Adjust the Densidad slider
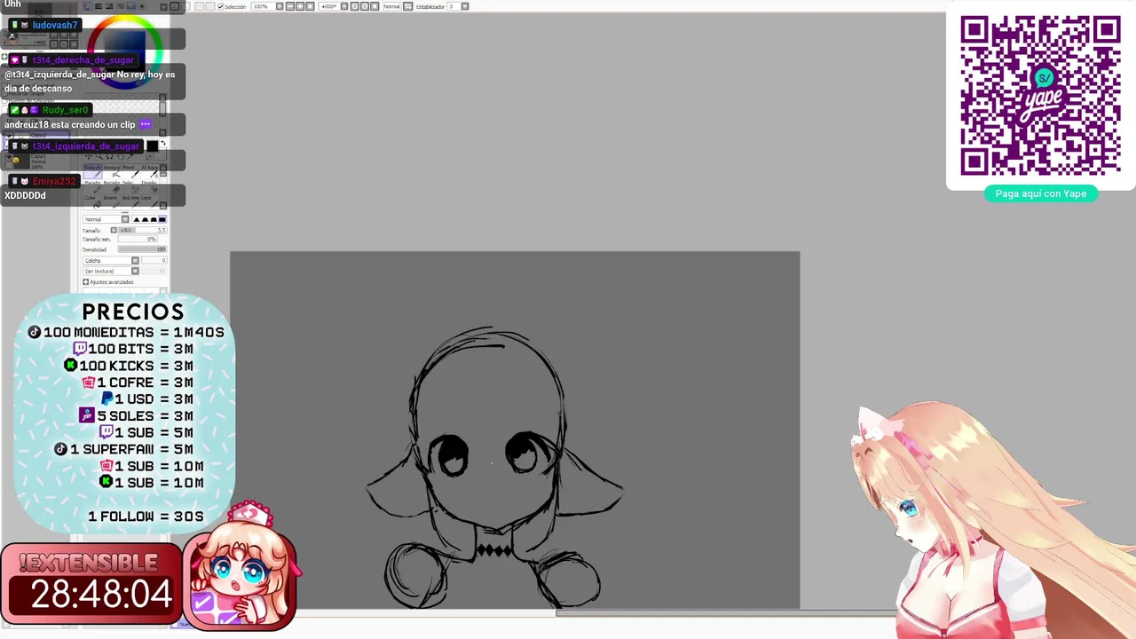The height and width of the screenshot is (639, 1136). click(x=143, y=249)
